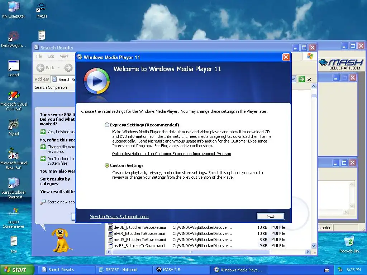The image size is (367, 275).
Task: Open star text file icon on desktop
Action: (x=14, y=244)
